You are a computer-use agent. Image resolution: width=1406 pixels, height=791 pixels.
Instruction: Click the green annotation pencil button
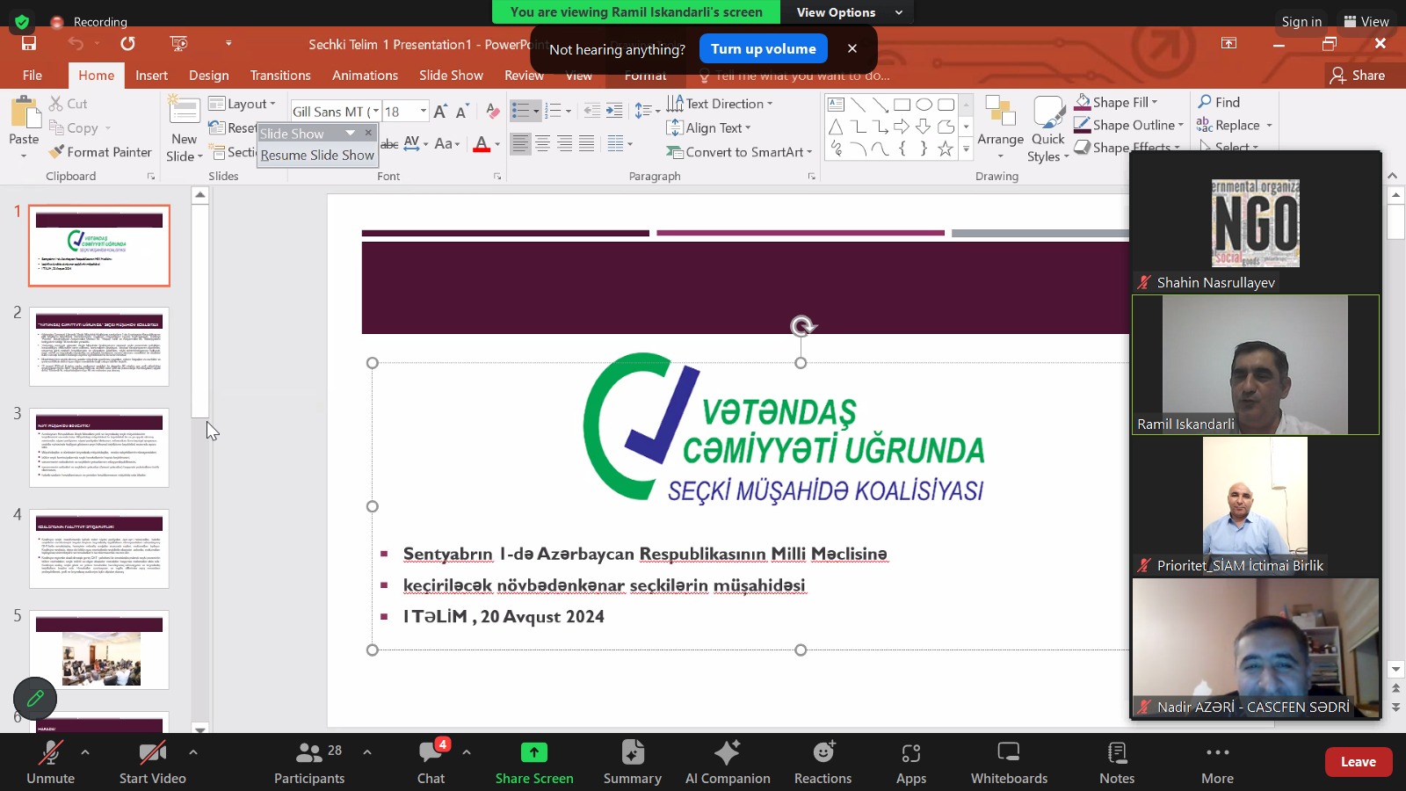(x=35, y=699)
